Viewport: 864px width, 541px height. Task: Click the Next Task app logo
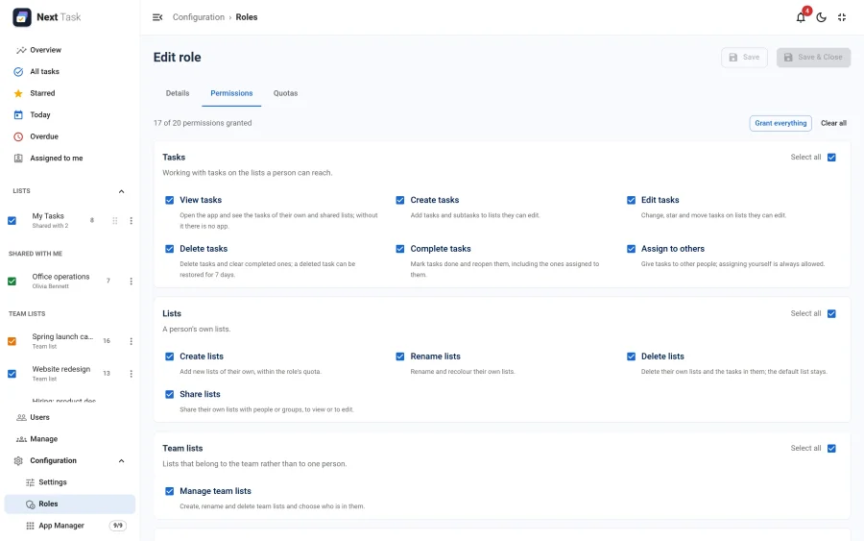click(22, 17)
